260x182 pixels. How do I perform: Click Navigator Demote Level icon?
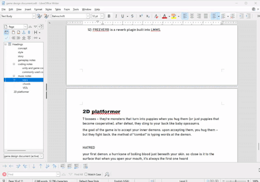[x=19, y=38]
